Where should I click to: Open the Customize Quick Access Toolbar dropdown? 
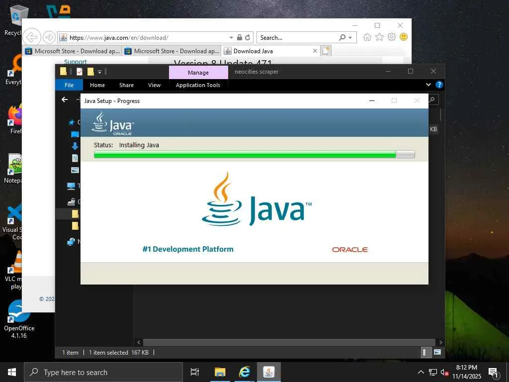click(x=99, y=72)
